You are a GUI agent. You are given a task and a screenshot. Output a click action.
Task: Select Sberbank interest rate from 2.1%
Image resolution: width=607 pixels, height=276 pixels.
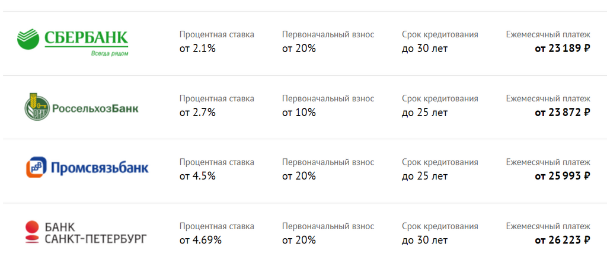(x=197, y=49)
